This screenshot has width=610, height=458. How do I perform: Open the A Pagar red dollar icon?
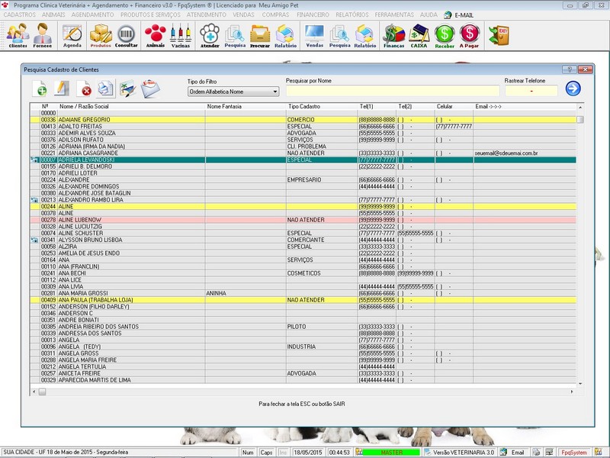tap(470, 35)
